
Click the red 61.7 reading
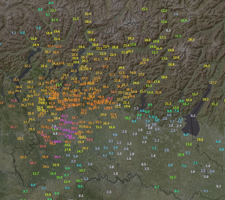13,127
